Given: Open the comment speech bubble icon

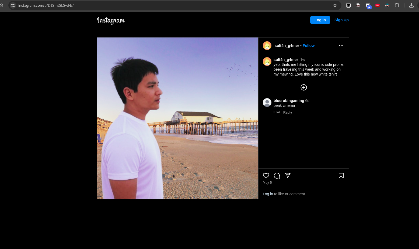Looking at the screenshot, I should tap(277, 176).
